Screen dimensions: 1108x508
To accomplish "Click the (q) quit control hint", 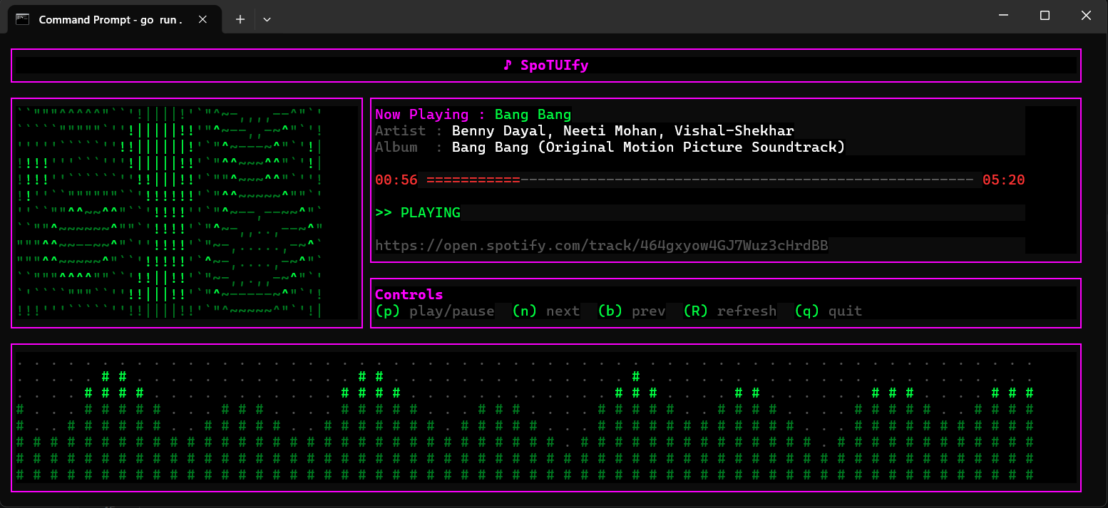I will pos(829,311).
